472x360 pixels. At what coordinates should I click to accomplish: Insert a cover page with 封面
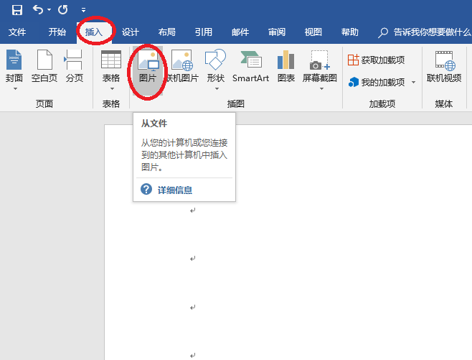[14, 65]
